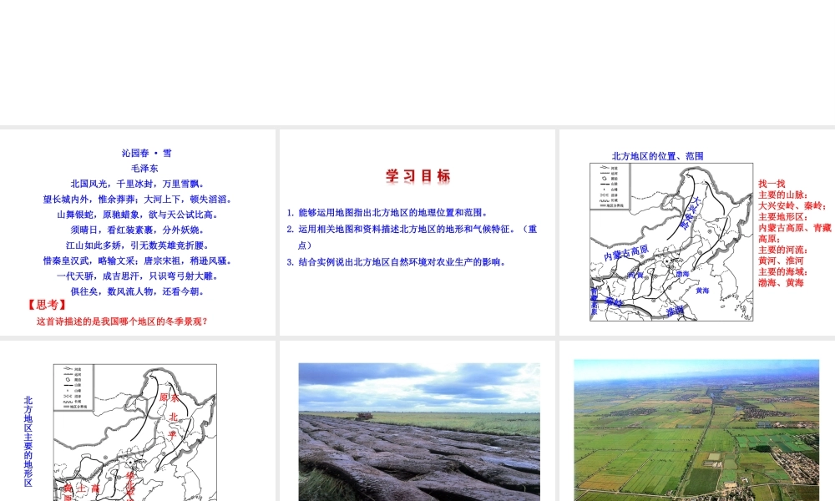Open the grassland photo under cloudy sky

tap(419, 432)
